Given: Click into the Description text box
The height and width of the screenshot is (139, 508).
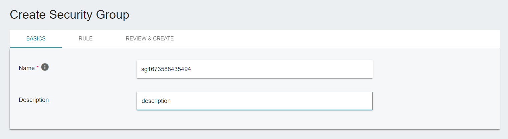Looking at the screenshot, I should pyautogui.click(x=255, y=101).
